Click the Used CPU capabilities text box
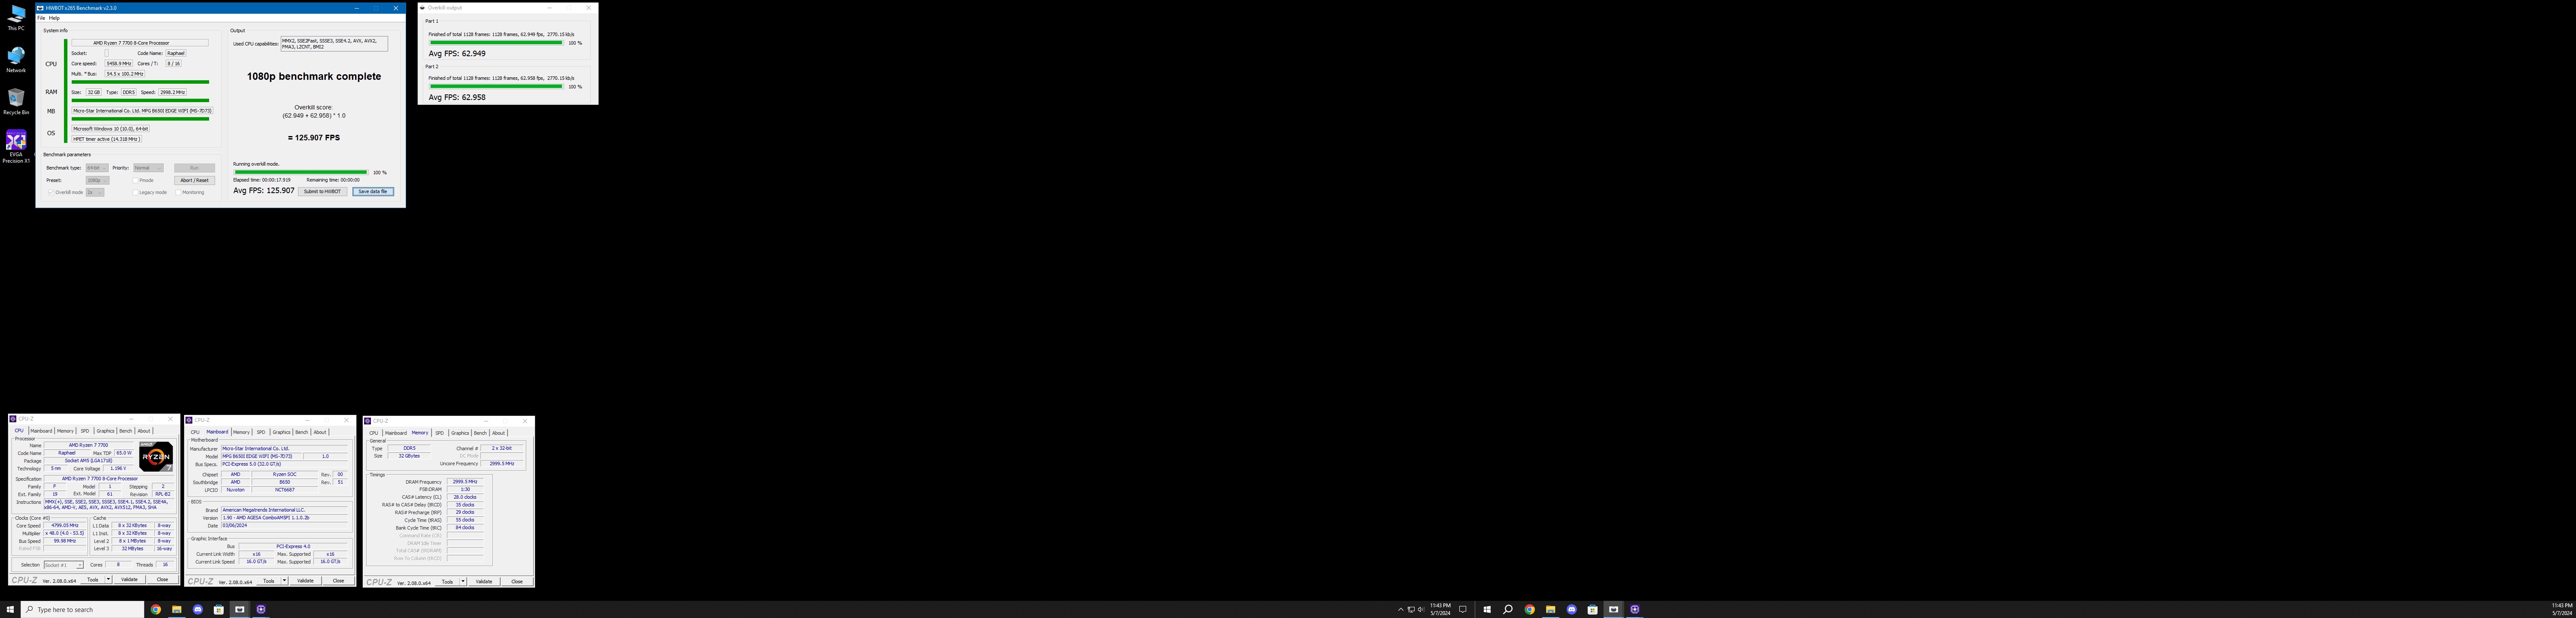 click(334, 44)
